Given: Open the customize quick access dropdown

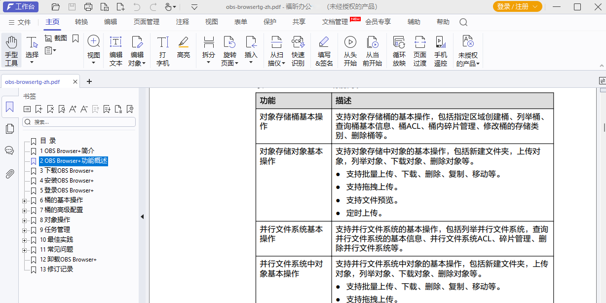Looking at the screenshot, I should [x=194, y=7].
